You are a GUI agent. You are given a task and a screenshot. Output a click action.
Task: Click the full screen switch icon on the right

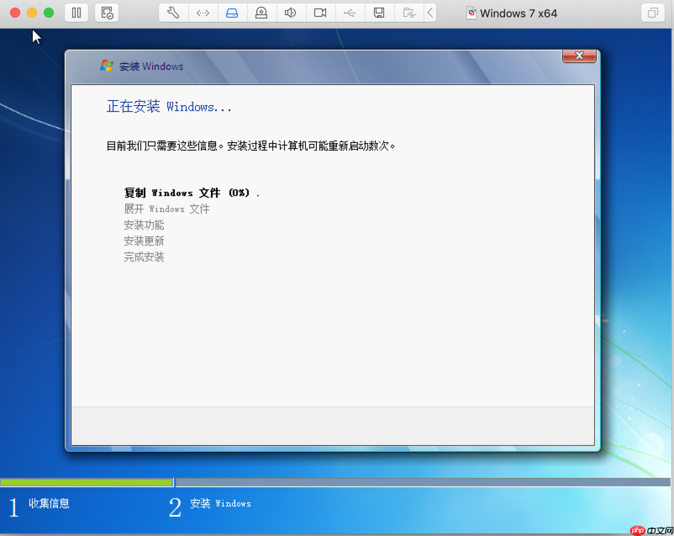[x=652, y=12]
